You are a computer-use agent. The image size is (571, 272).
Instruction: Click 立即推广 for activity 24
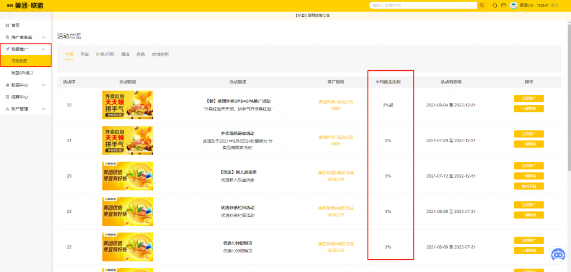point(529,205)
